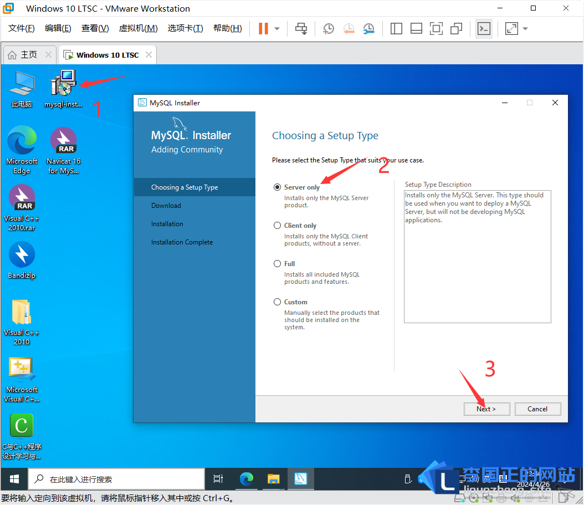Open the Windows Start menu
584x505 pixels.
14,479
